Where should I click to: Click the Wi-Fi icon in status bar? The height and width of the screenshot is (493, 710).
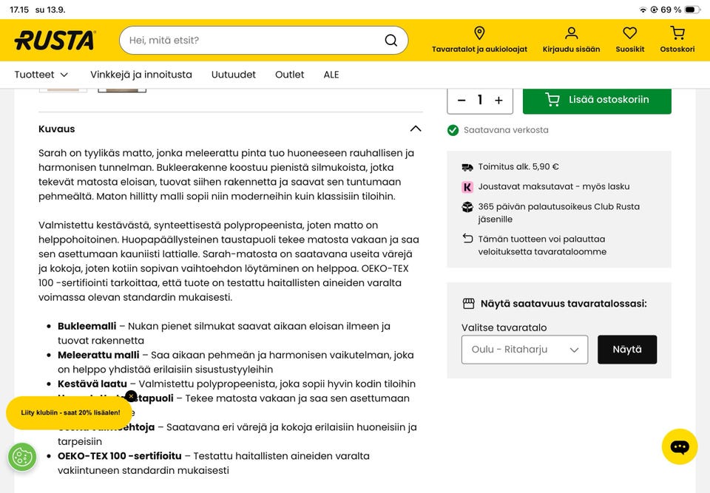click(x=643, y=10)
